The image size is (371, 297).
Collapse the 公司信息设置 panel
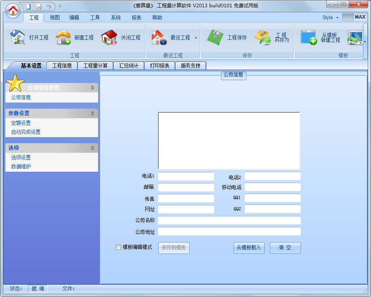tap(92, 87)
